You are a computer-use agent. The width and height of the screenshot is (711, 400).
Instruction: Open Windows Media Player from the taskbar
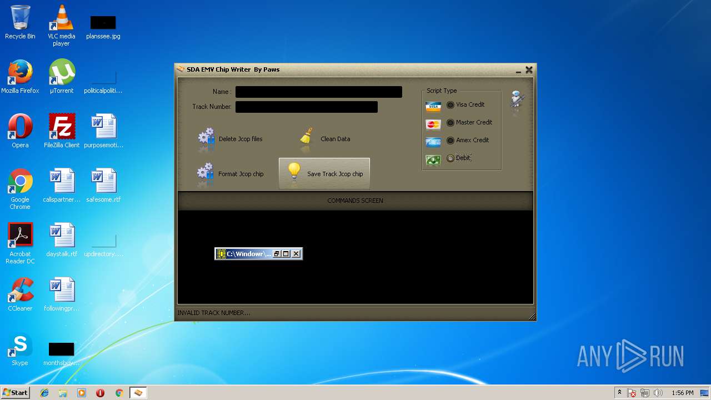tap(82, 393)
